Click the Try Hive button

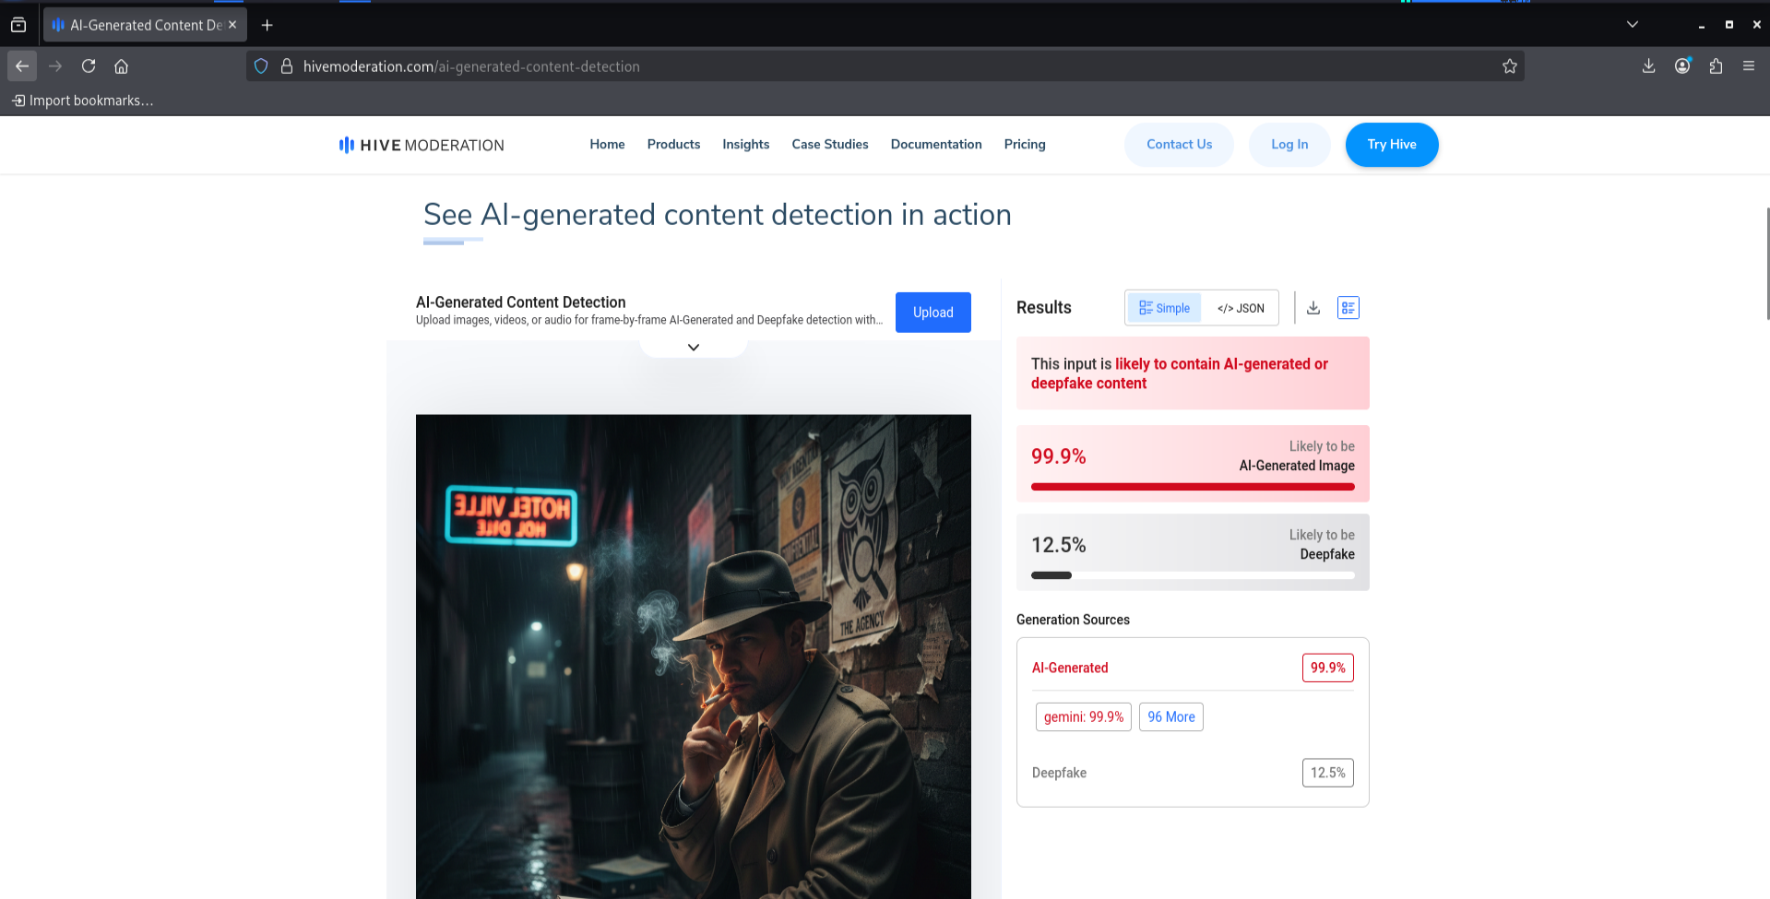(x=1392, y=145)
